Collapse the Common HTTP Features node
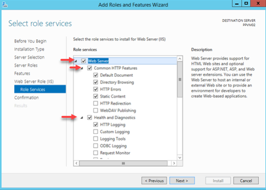This screenshot has width=266, height=190. (x=82, y=68)
